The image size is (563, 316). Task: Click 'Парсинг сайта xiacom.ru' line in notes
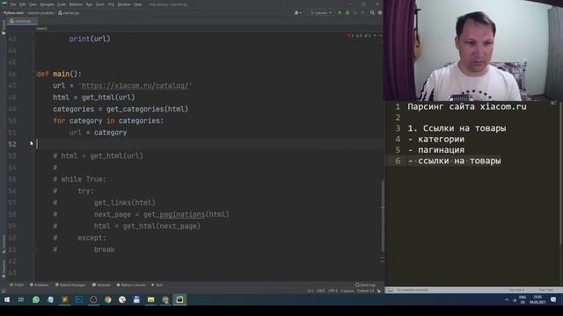pos(467,107)
